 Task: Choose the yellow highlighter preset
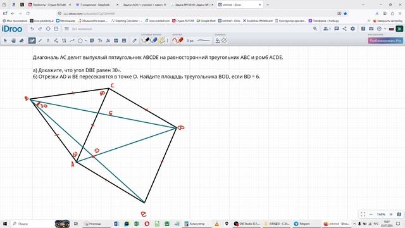pos(162,41)
